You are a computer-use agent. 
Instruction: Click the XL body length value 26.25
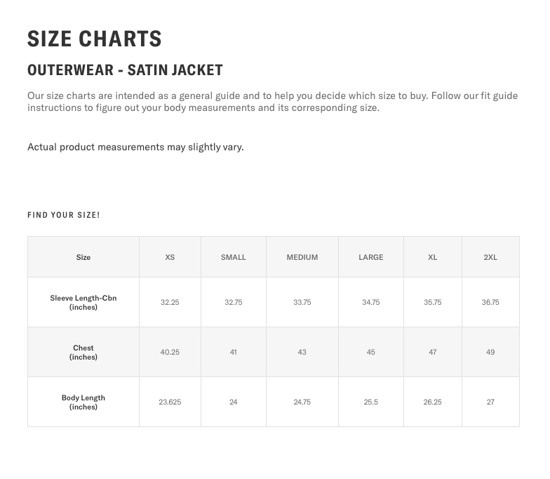433,402
